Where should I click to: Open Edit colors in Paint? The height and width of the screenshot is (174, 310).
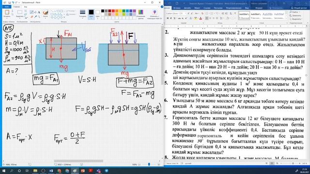tap(141, 14)
